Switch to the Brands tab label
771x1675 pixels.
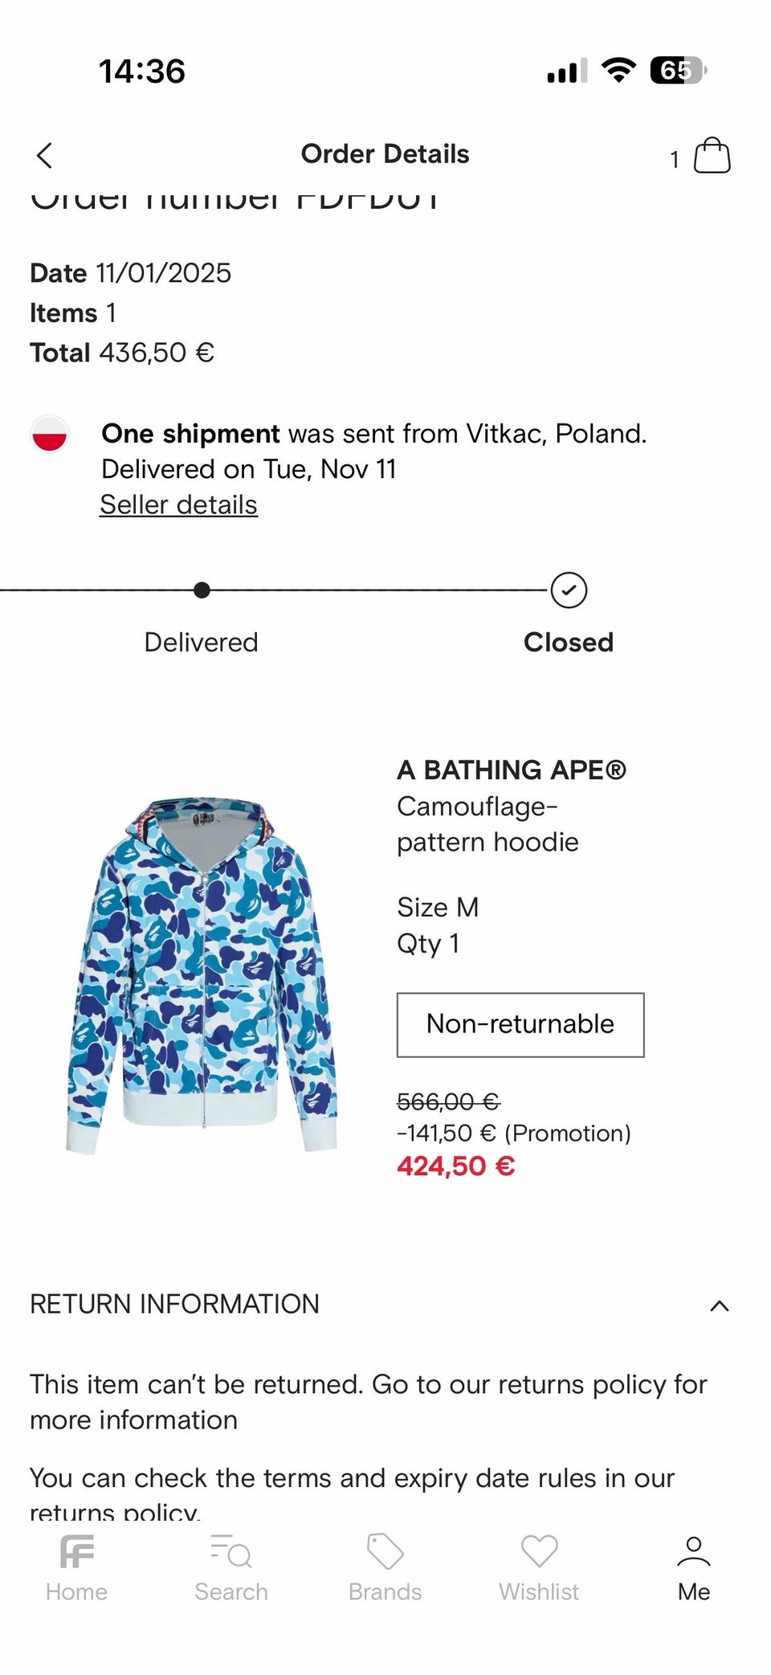(385, 1591)
